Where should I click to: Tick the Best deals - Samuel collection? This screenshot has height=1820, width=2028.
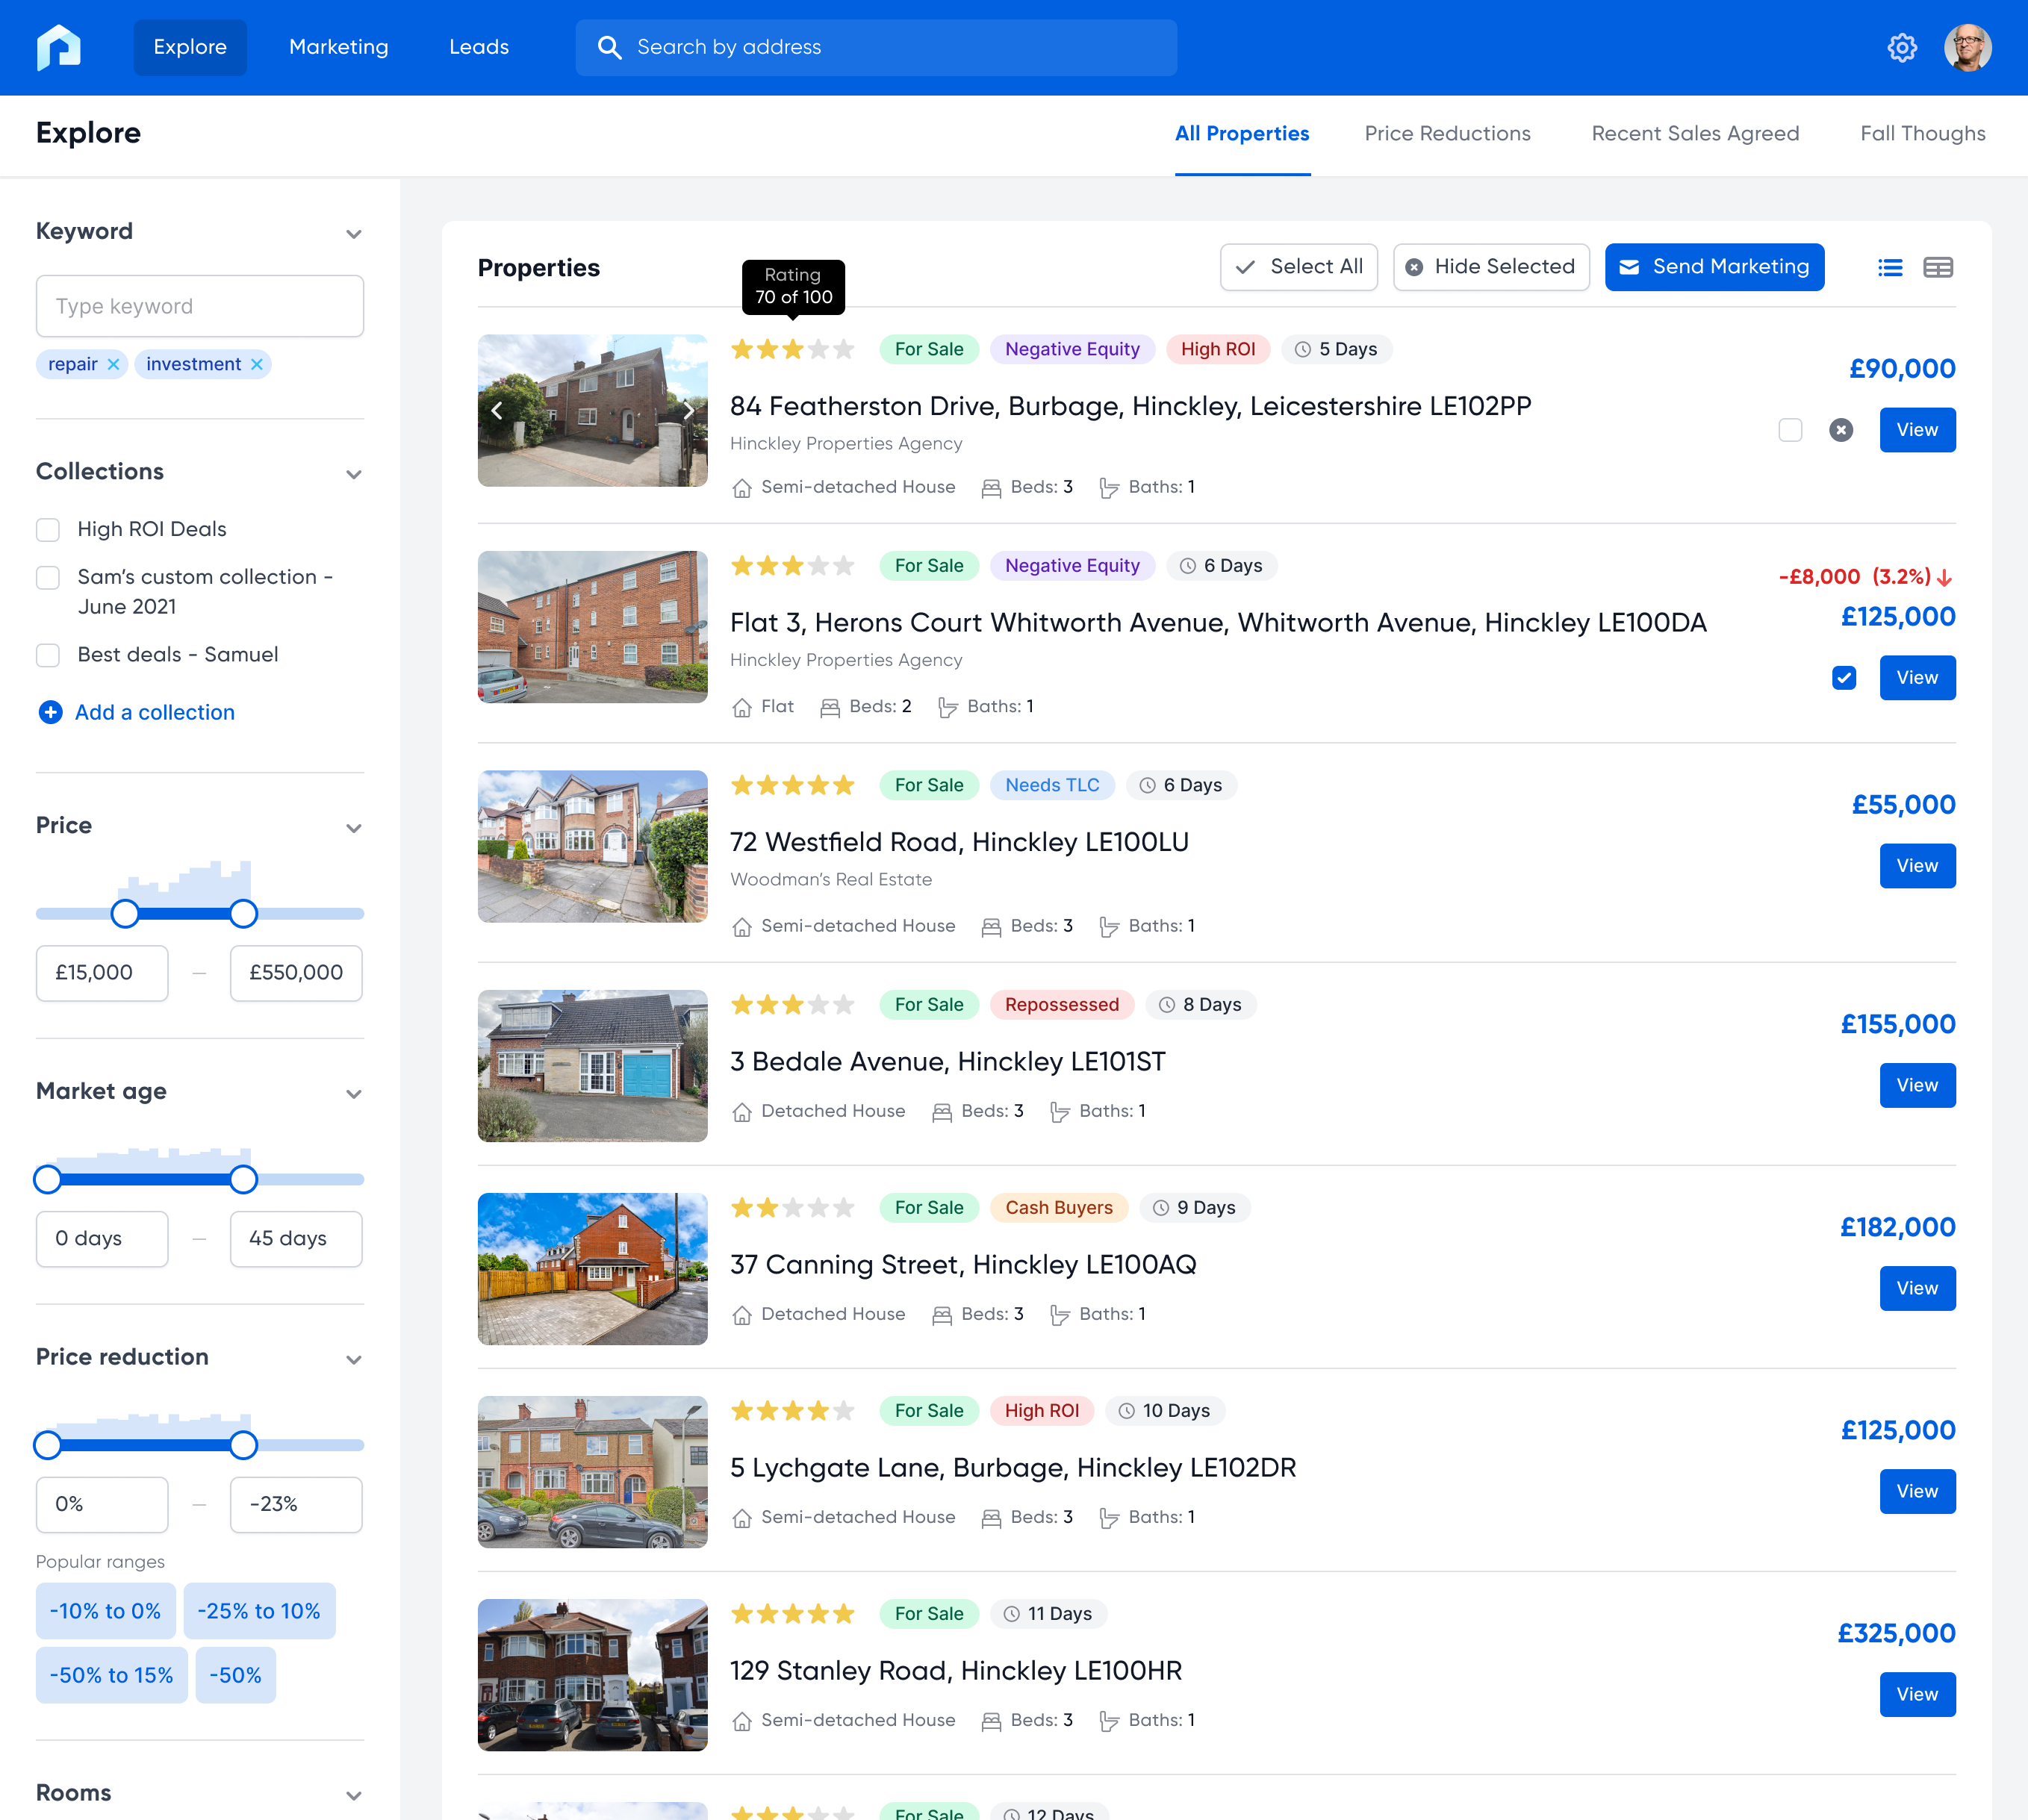point(48,655)
